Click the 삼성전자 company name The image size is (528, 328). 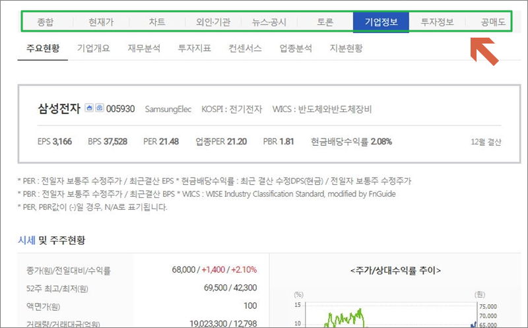[59, 108]
